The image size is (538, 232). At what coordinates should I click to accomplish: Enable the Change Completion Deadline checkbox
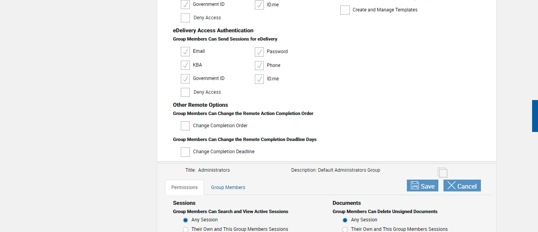pos(186,152)
